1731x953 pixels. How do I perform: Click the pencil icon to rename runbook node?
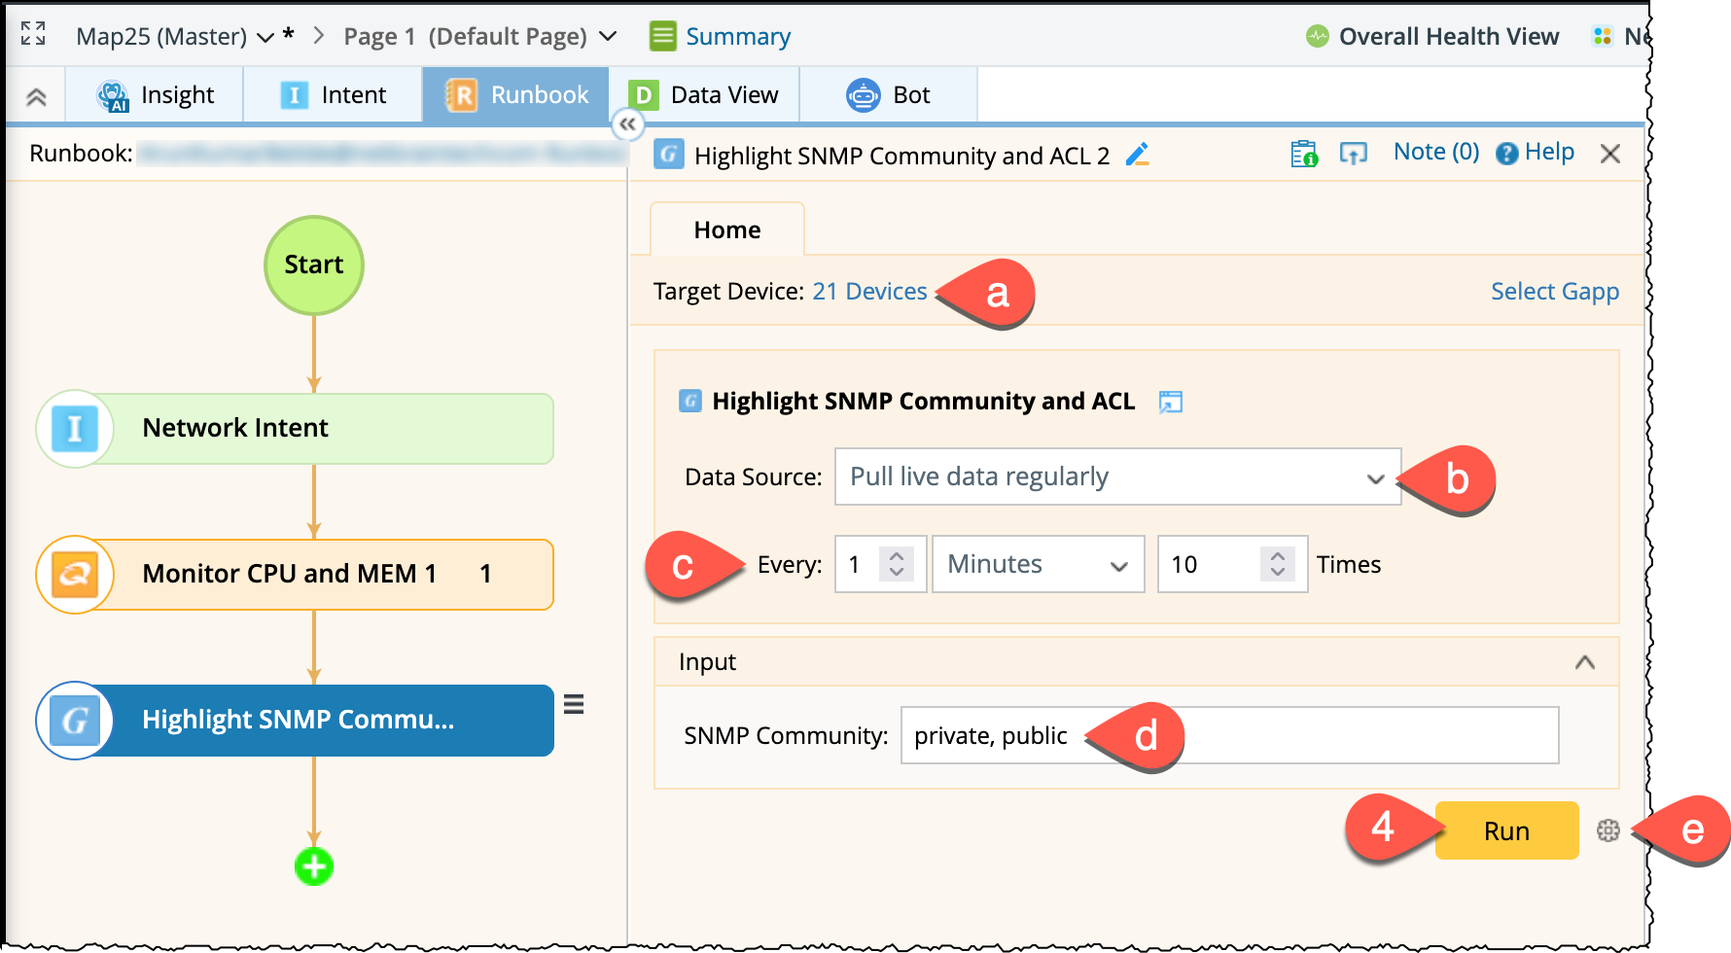[1137, 155]
